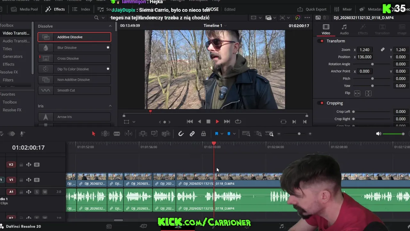
Task: Search effects with the magnifier icon
Action: [x=96, y=18]
